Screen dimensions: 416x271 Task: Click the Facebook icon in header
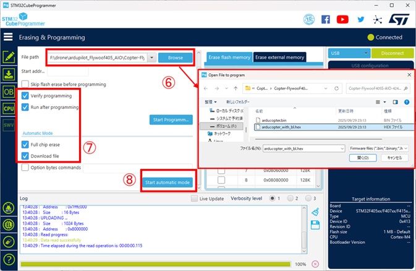point(326,19)
